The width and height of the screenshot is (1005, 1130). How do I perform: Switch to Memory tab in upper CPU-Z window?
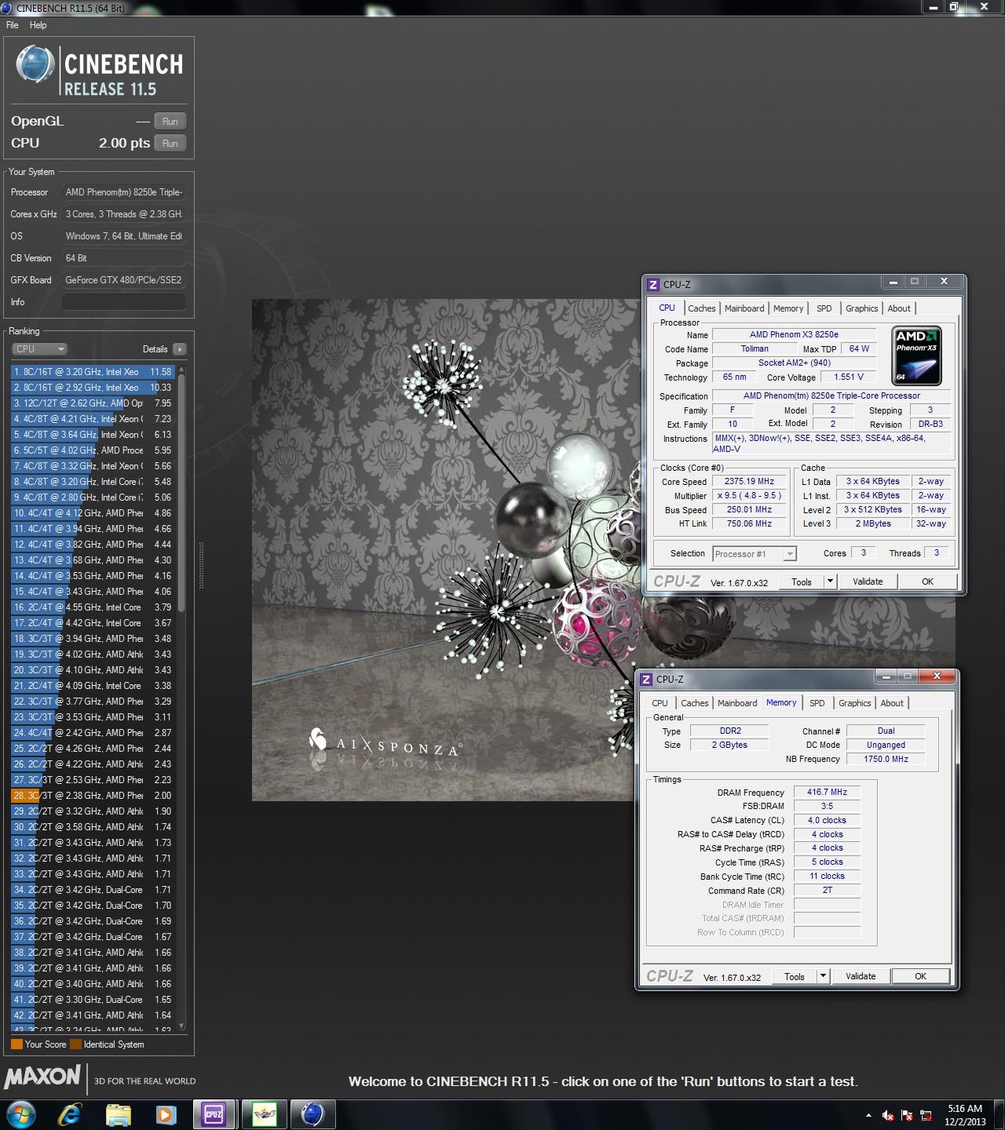point(788,308)
